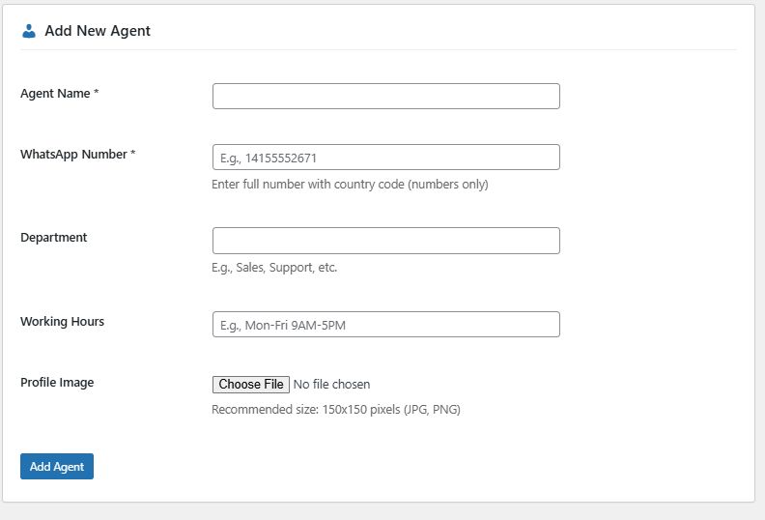
Task: Click the Profile Image label
Action: tap(57, 383)
